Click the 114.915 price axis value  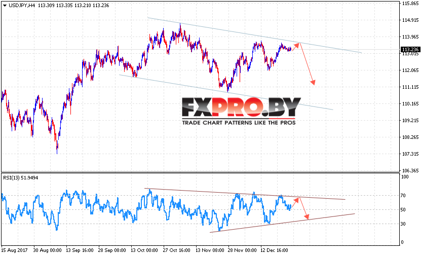410,20
